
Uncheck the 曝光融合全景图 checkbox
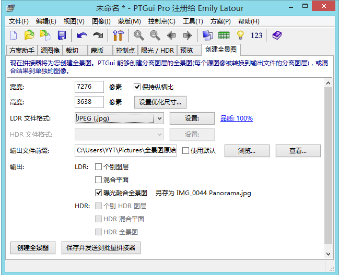(x=99, y=193)
